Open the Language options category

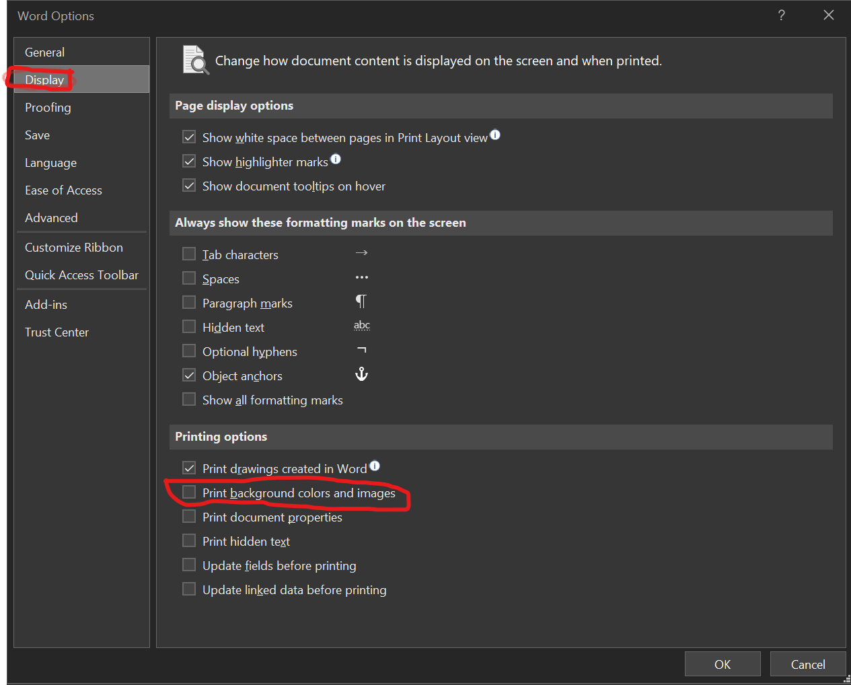coord(81,162)
